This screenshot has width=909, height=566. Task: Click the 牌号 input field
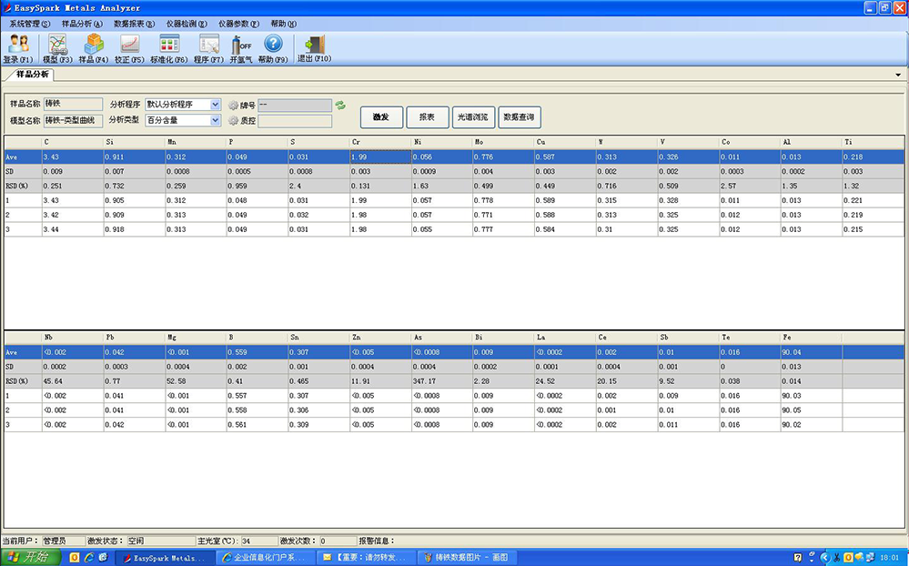[295, 106]
